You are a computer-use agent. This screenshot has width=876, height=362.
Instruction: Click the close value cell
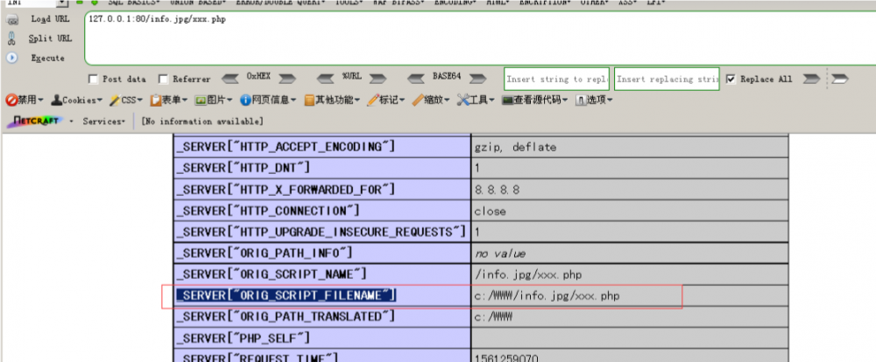point(630,211)
